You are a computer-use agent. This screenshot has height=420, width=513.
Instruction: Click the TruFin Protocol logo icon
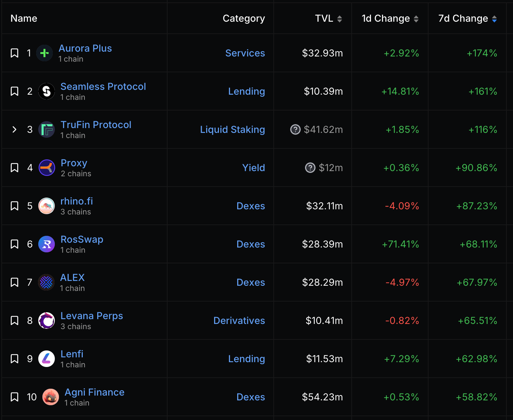[47, 129]
